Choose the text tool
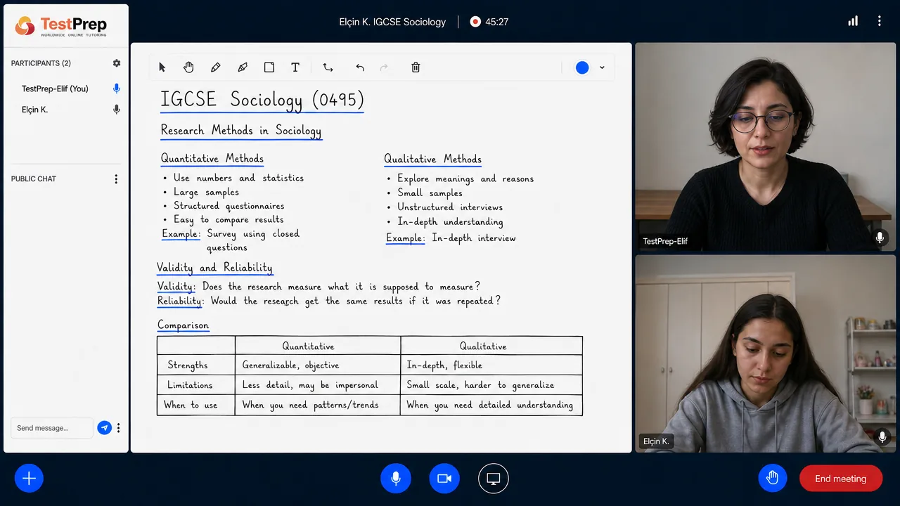Screen dimensions: 900x506 pyautogui.click(x=295, y=67)
